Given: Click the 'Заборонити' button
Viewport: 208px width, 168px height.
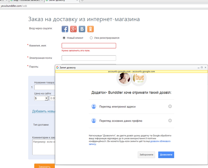Looking at the screenshot, I should pyautogui.click(x=146, y=155).
